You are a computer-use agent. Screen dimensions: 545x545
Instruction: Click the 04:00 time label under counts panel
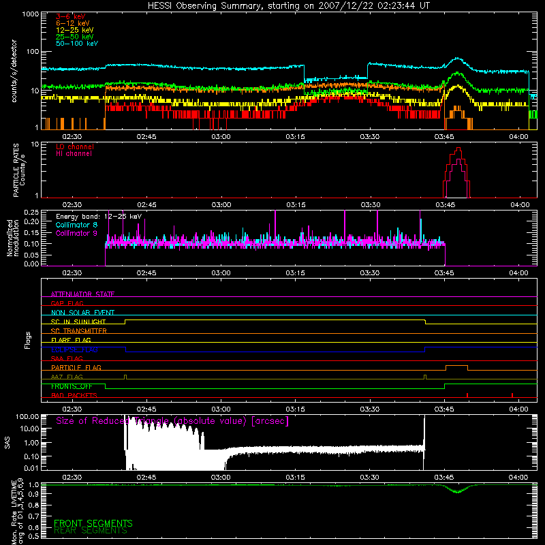coord(518,137)
